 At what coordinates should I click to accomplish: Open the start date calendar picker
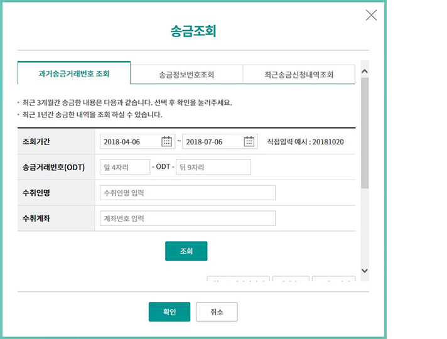coord(167,141)
